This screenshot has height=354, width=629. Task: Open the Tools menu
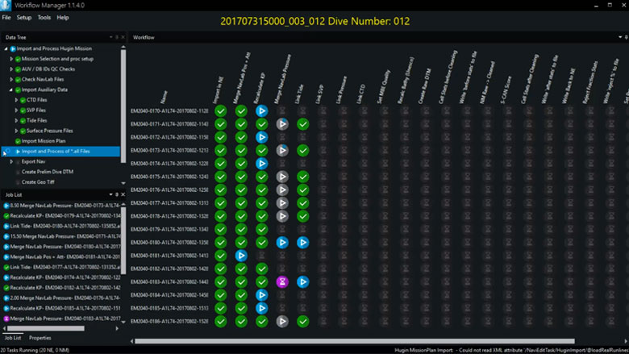coord(44,17)
